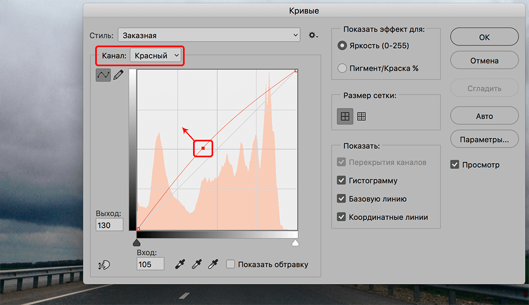Uncheck the Гистограмму checkbox
This screenshot has height=305, width=529.
point(342,181)
